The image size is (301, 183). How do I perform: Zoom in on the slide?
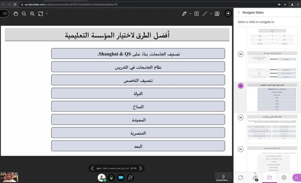32,14
